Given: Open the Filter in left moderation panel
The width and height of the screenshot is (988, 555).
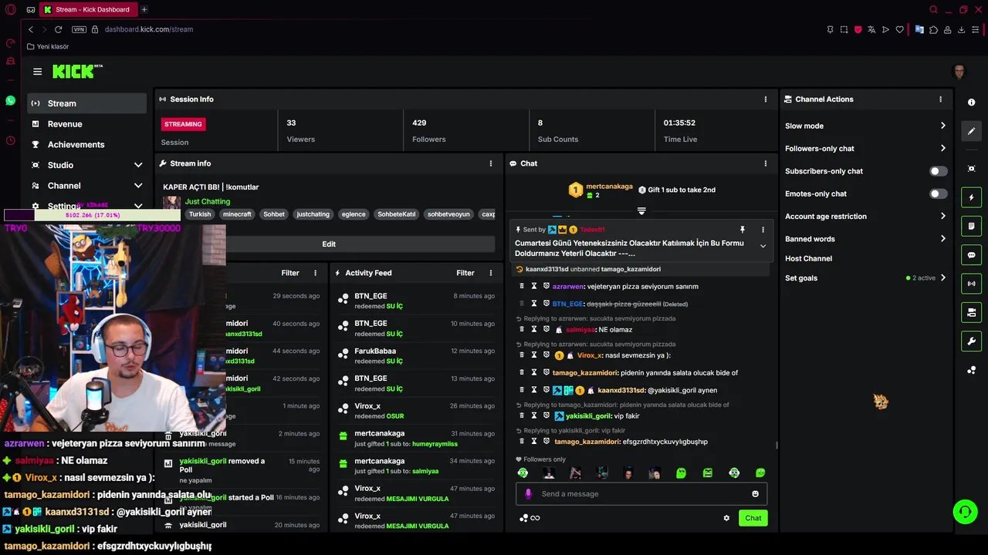Looking at the screenshot, I should pyautogui.click(x=290, y=273).
